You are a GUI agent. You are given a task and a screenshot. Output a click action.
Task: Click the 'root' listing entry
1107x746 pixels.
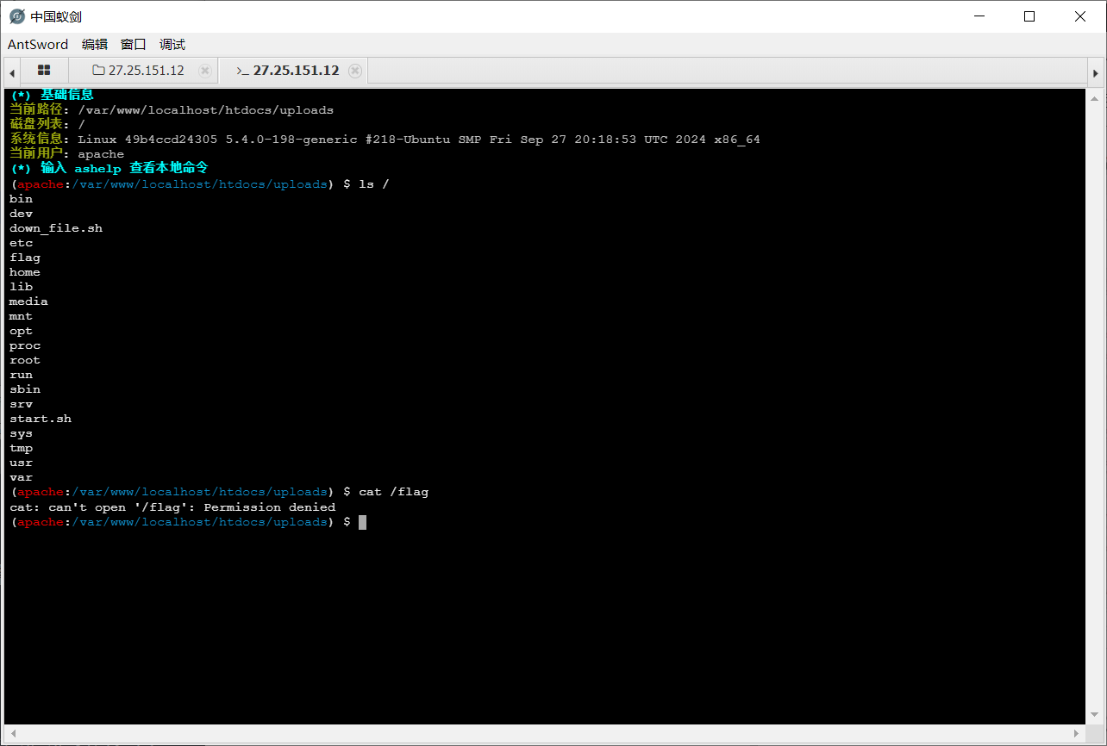(x=25, y=360)
